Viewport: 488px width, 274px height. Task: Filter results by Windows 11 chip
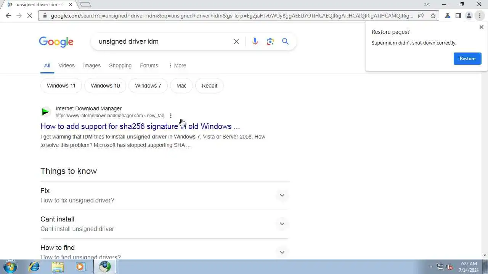[61, 86]
